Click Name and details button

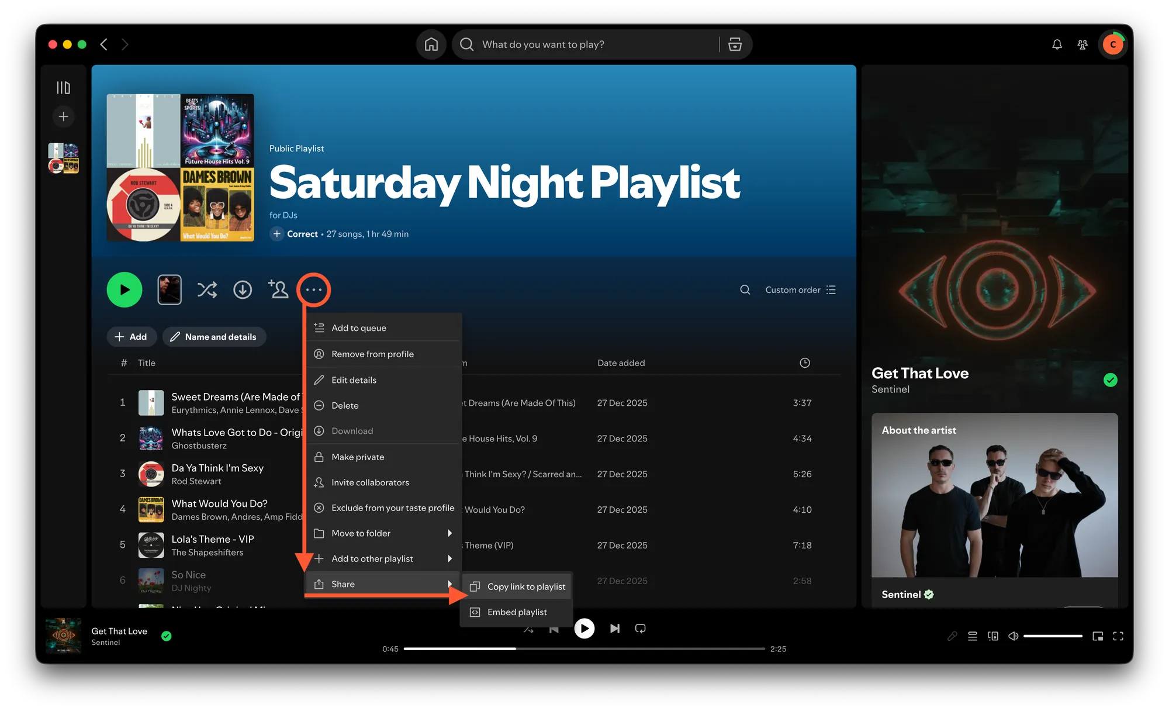pyautogui.click(x=214, y=337)
